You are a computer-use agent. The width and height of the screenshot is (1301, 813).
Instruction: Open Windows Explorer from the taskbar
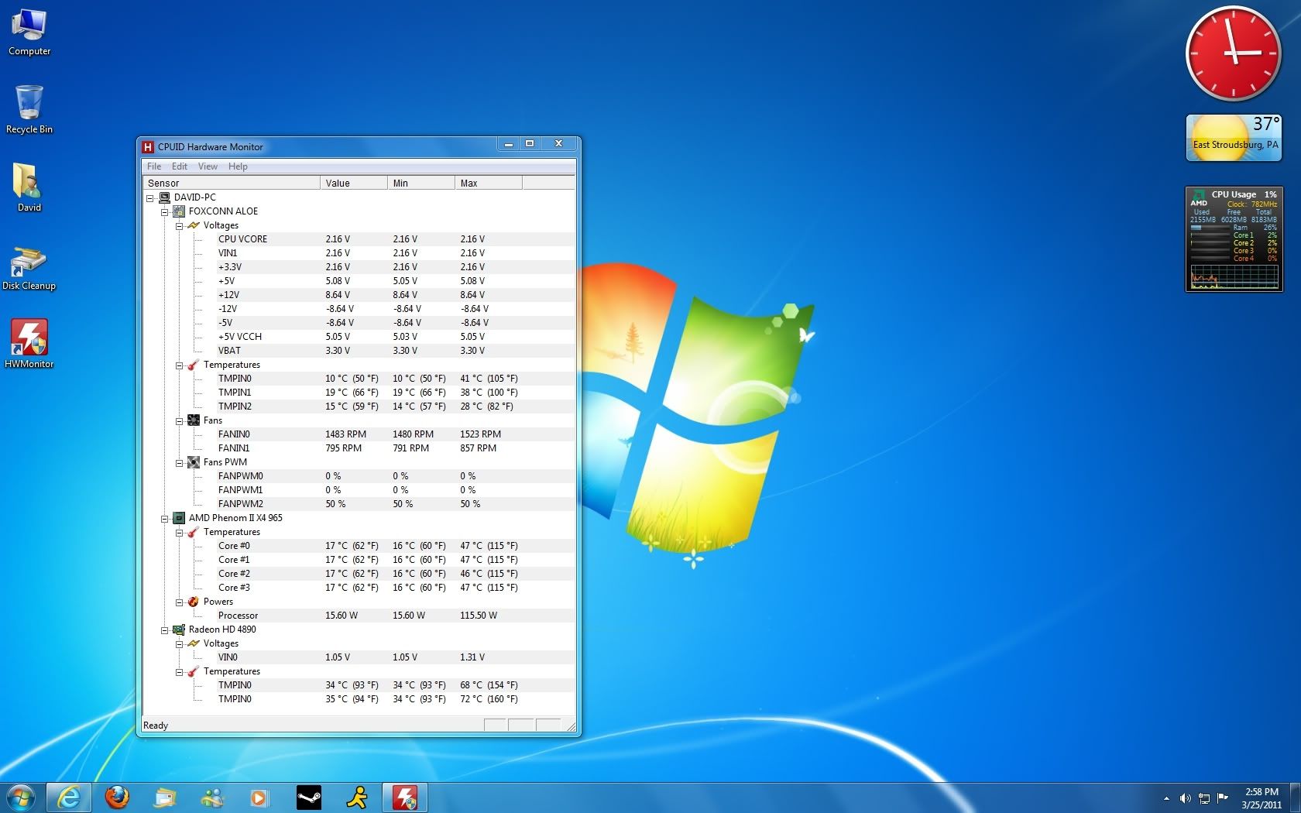click(165, 798)
